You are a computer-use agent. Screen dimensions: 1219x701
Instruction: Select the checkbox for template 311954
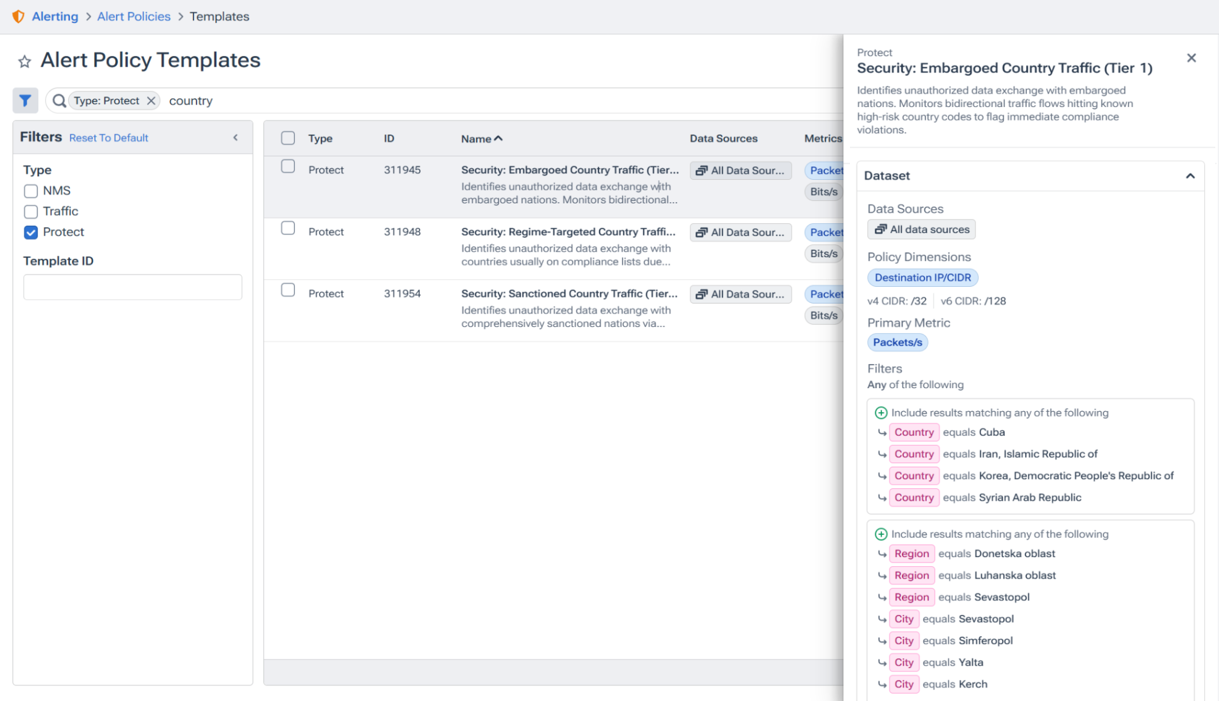(288, 290)
